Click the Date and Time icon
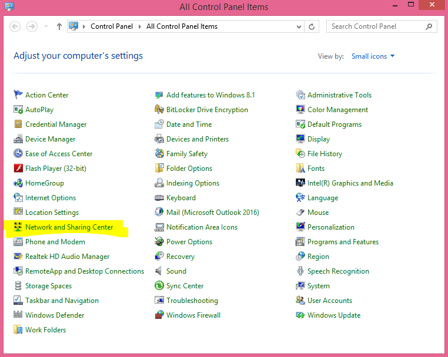 [x=159, y=124]
